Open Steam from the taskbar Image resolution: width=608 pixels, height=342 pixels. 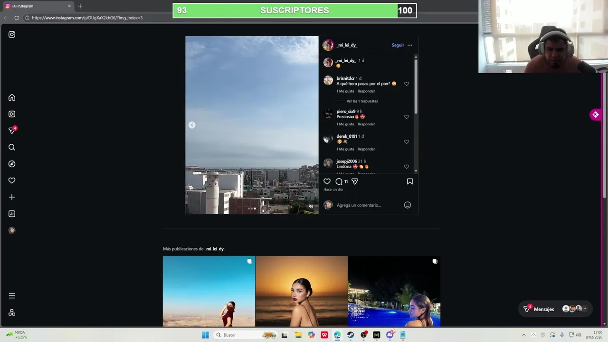(x=351, y=335)
